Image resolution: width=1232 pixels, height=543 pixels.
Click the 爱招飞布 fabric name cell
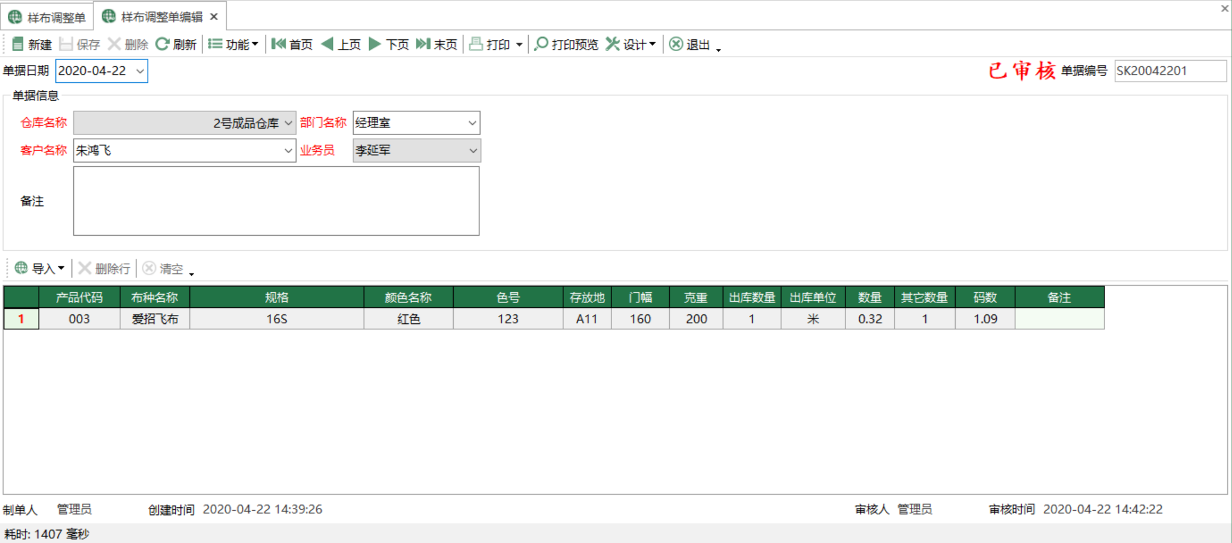tap(155, 319)
